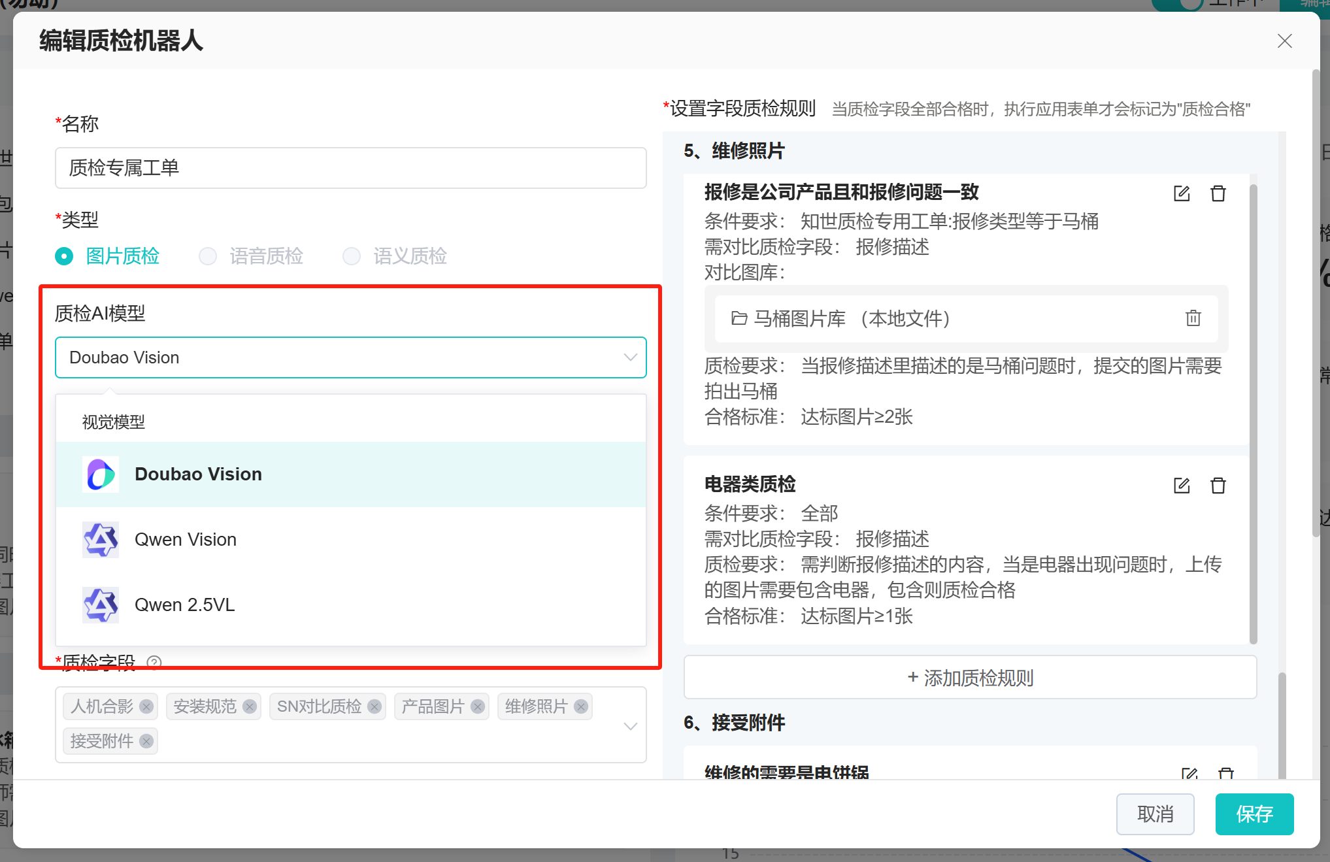Delete the 报修是公司产品且和报修问题一致 rule
Image resolution: width=1330 pixels, height=862 pixels.
(1218, 193)
